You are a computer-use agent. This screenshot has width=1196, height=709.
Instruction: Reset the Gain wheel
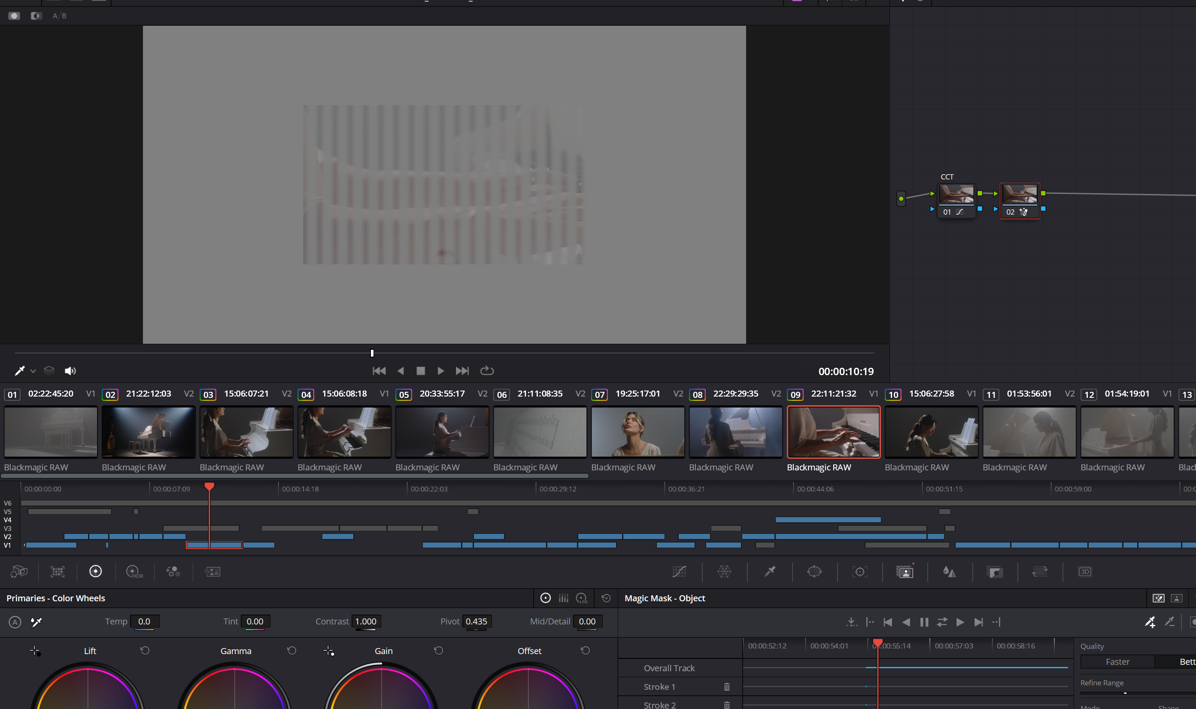click(x=439, y=650)
